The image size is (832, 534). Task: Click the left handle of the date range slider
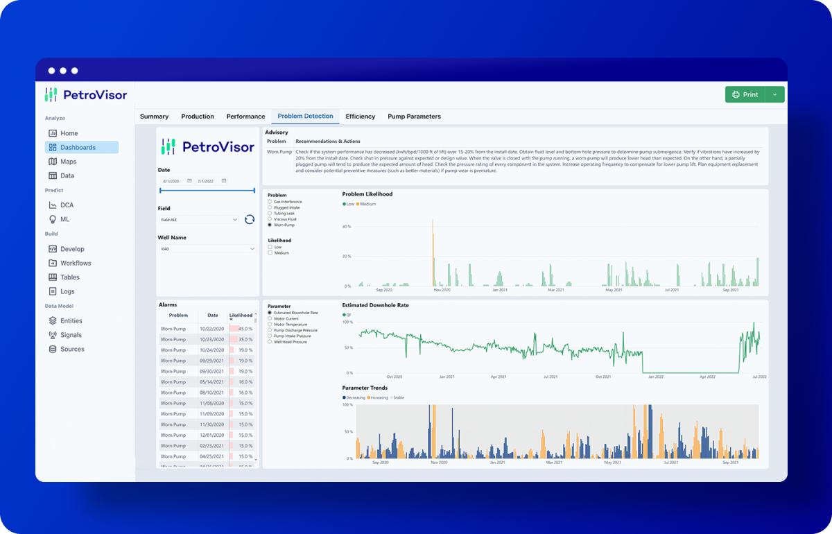pos(160,190)
